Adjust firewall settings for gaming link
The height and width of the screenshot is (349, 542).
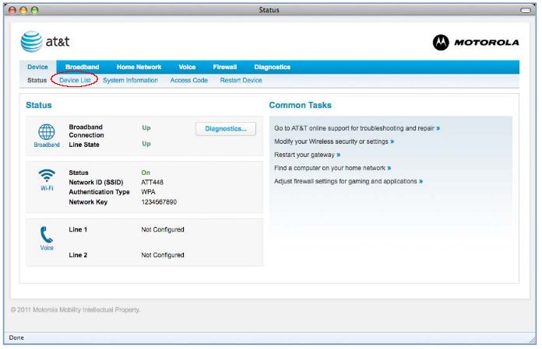[x=348, y=181]
